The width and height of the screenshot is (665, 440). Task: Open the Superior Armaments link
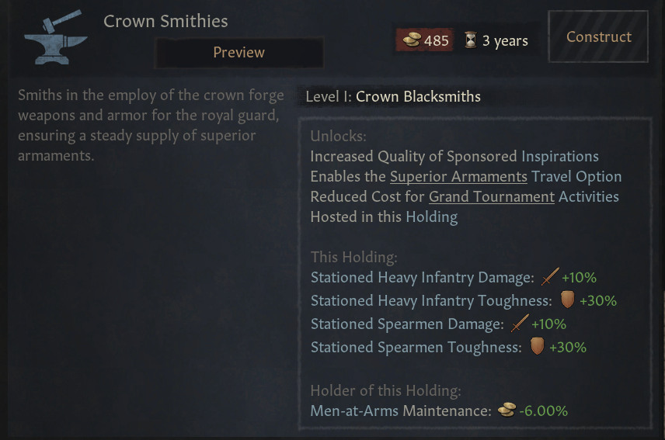(458, 176)
